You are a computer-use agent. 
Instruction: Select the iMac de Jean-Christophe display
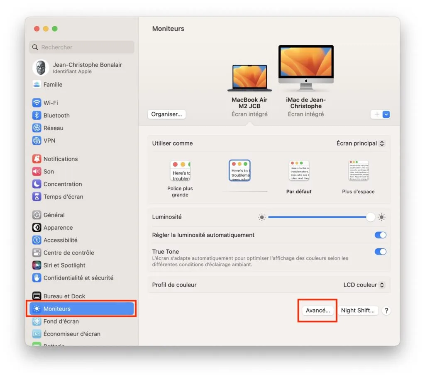point(306,81)
